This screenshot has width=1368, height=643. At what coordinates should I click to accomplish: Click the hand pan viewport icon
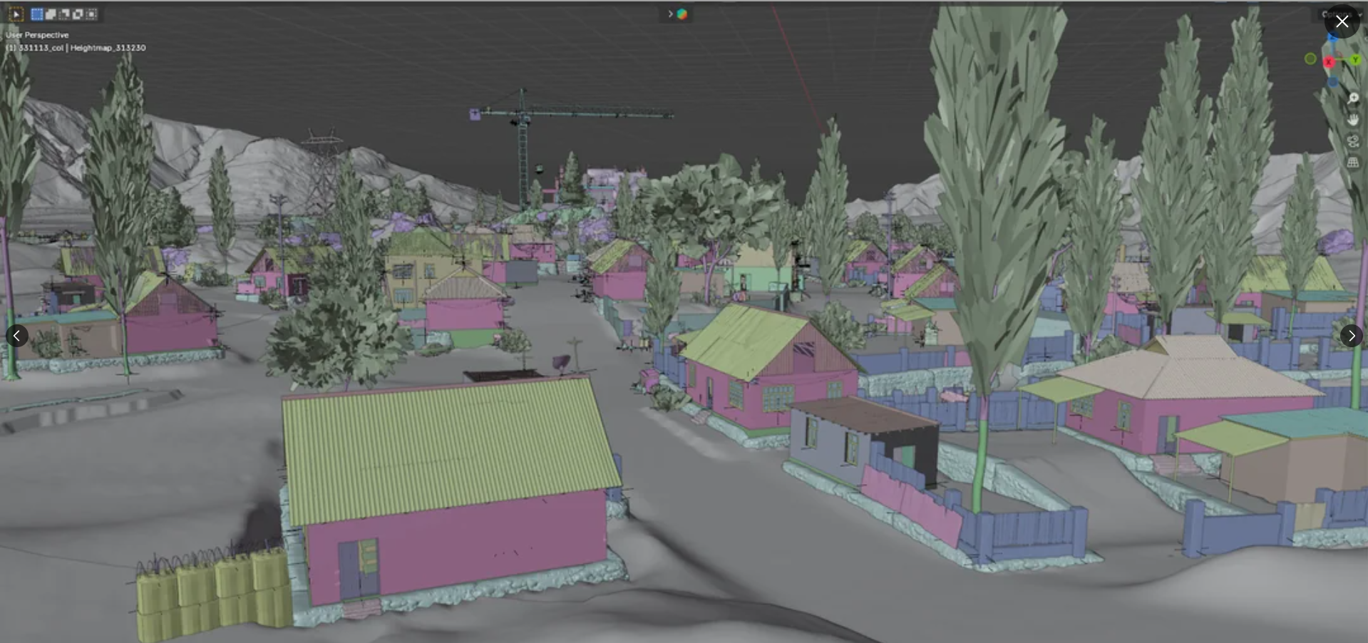(x=1352, y=120)
